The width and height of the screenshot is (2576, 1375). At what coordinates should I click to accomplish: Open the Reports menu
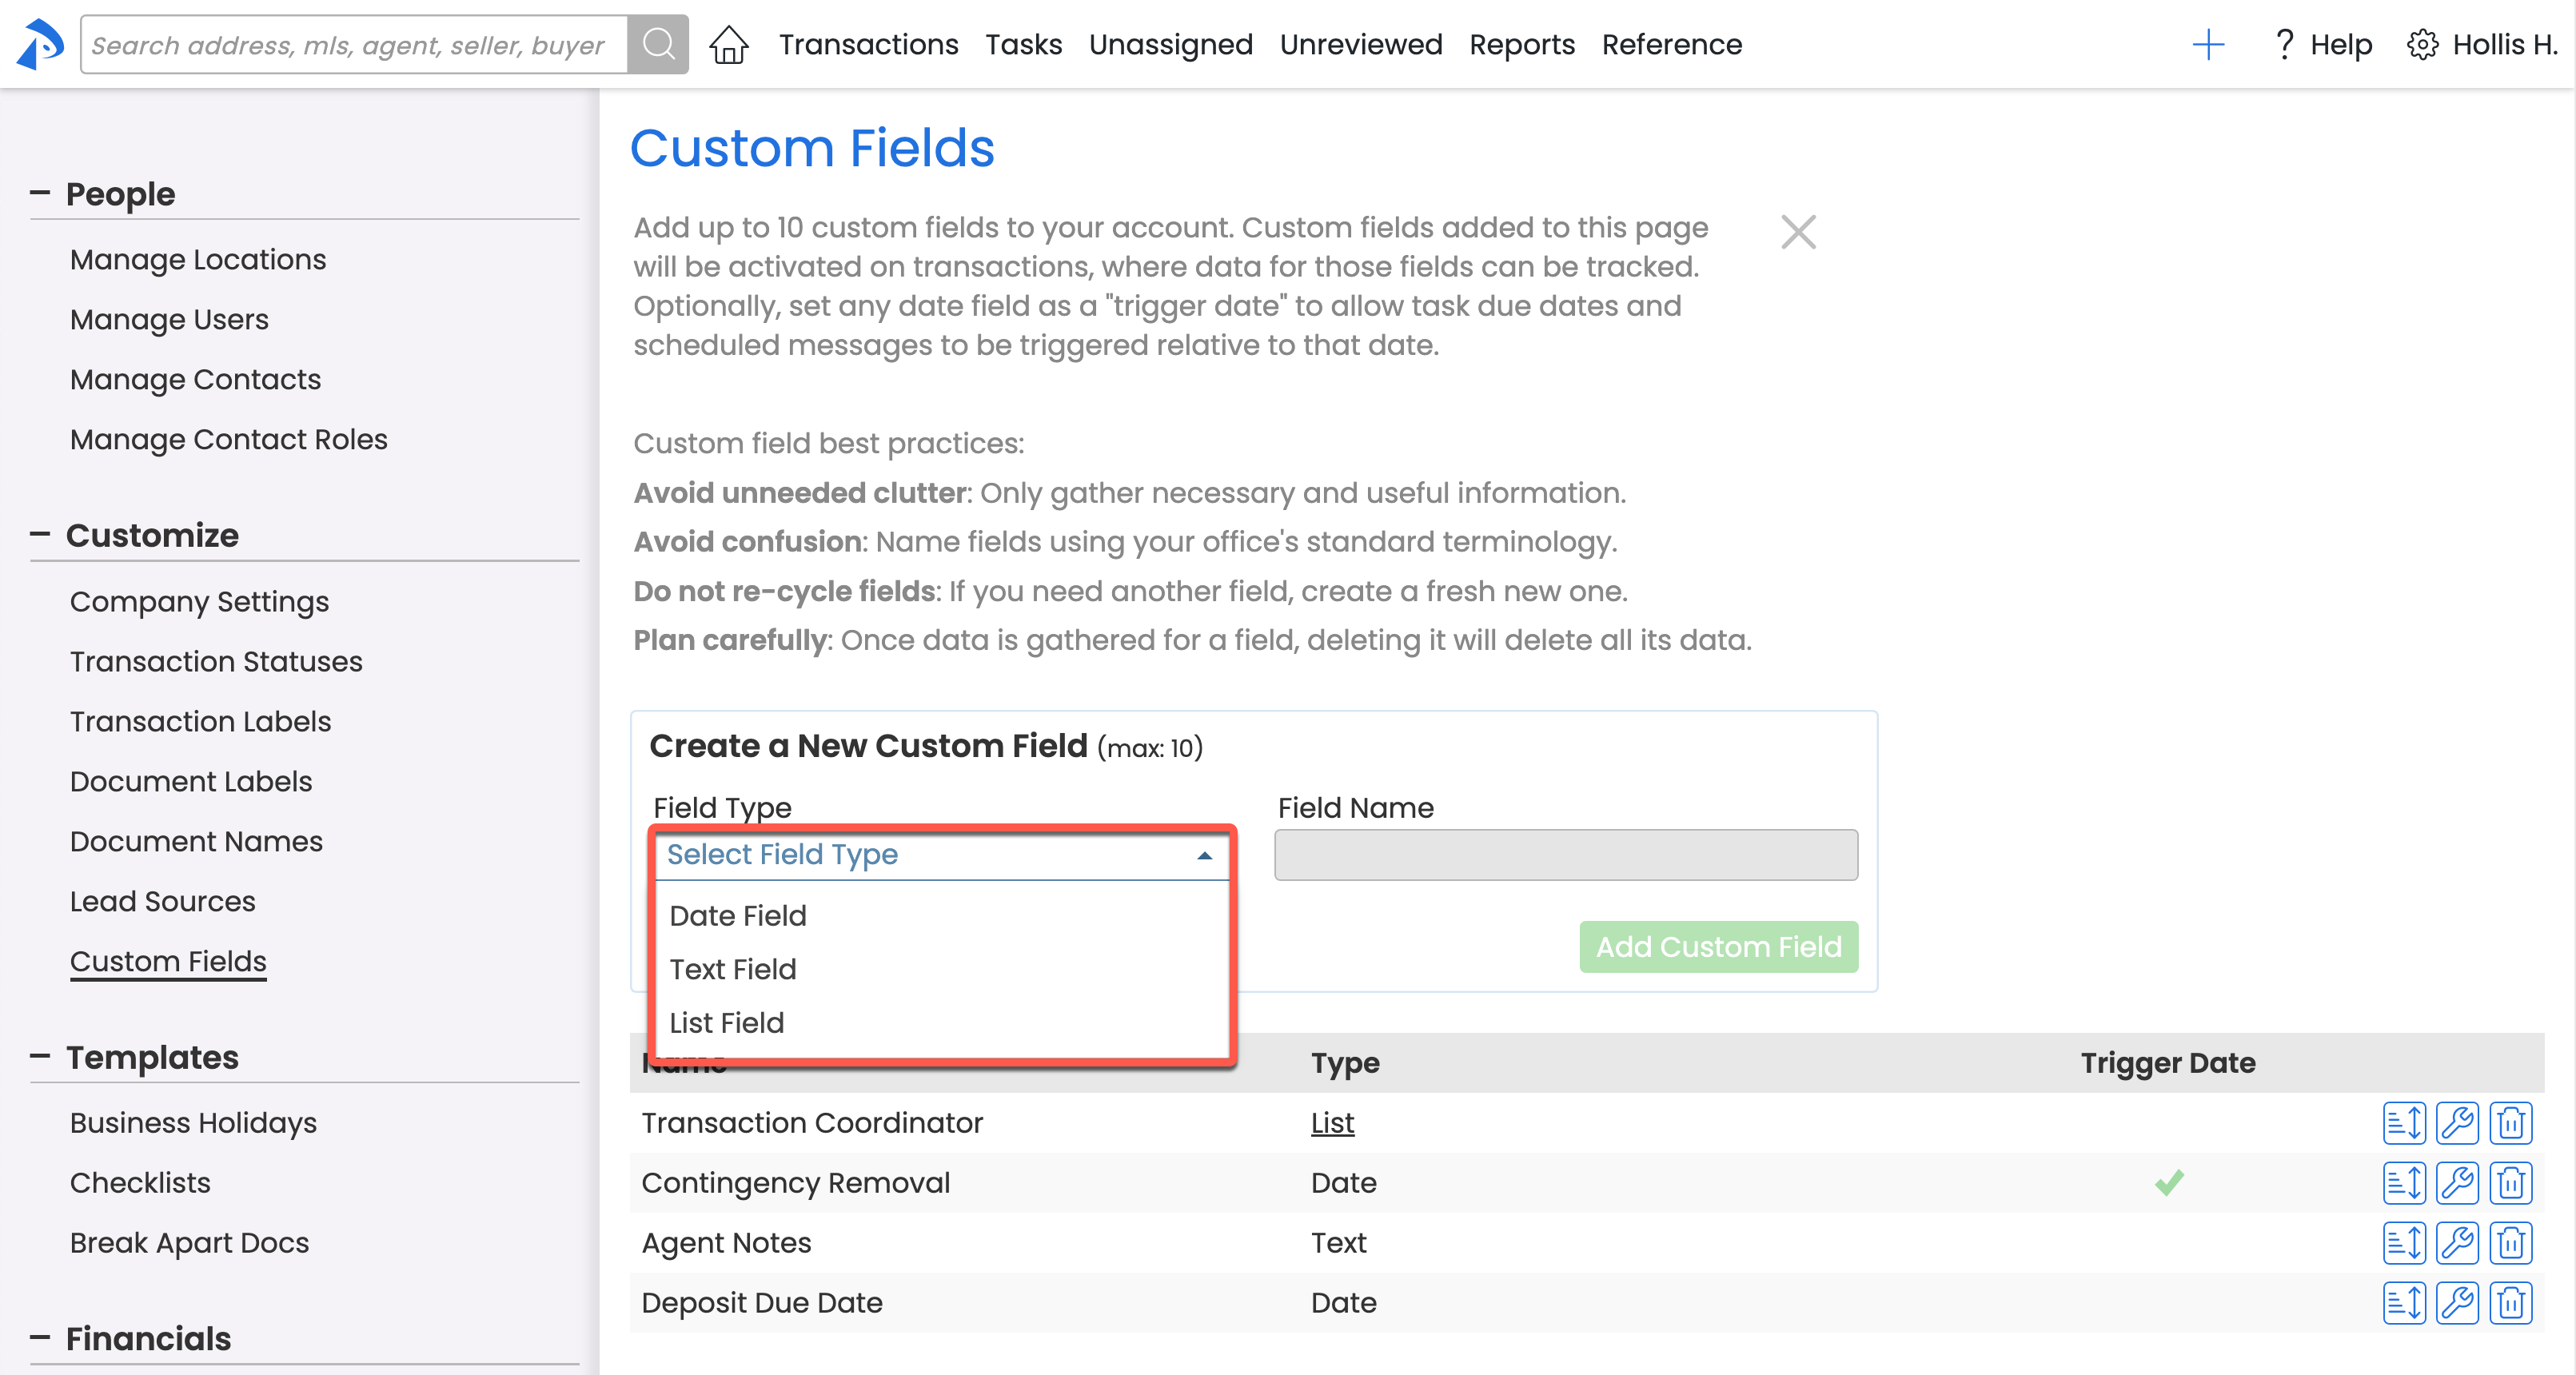pos(1521,45)
